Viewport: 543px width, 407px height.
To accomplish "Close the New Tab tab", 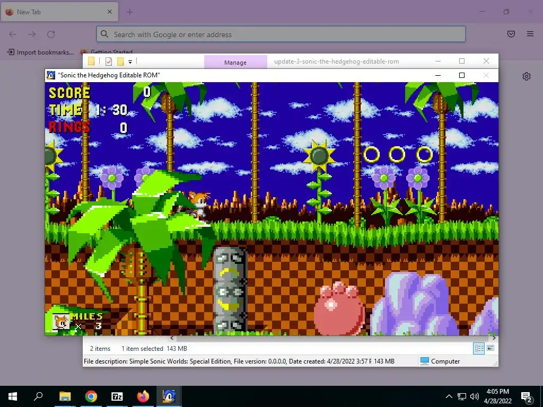I will [110, 12].
